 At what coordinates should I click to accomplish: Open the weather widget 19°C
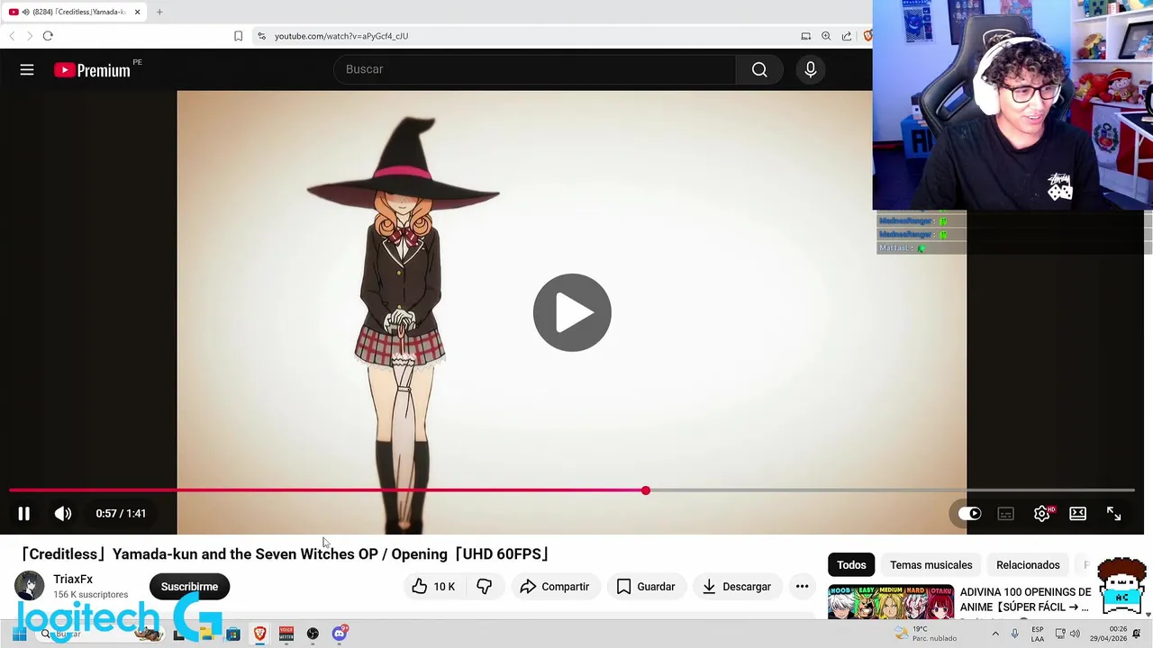pyautogui.click(x=926, y=634)
